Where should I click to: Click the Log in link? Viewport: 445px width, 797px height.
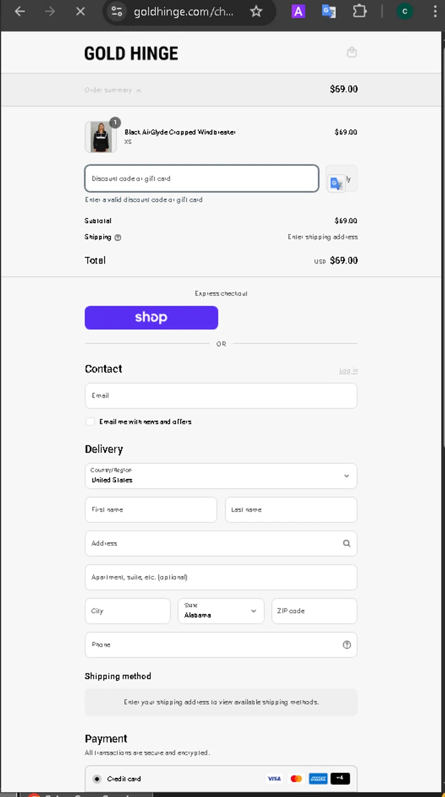(x=348, y=371)
